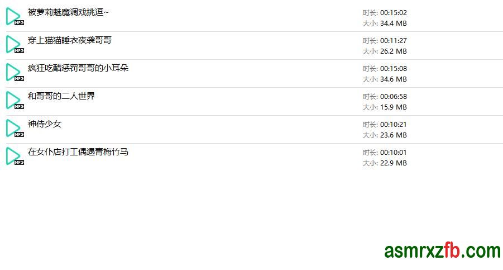The width and height of the screenshot is (503, 270).
Task: Click the MP3 play icon for 疯狂吃醋惩罚哥哥的小耳朵
Action: pyautogui.click(x=15, y=72)
